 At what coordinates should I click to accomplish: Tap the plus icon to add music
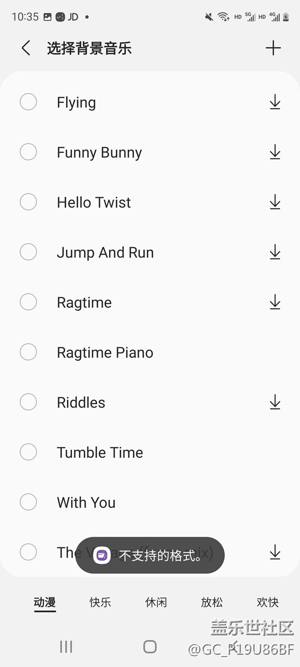pos(273,48)
